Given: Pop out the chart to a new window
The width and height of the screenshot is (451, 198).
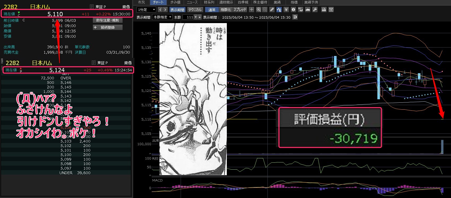Looking at the screenshot, I should [331, 10].
